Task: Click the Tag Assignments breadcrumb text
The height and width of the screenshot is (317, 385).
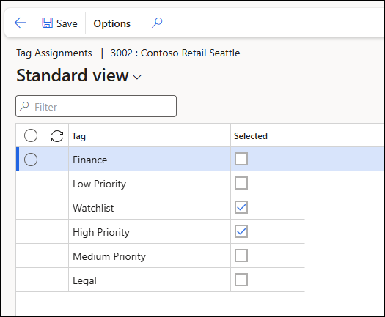Action: pos(54,53)
